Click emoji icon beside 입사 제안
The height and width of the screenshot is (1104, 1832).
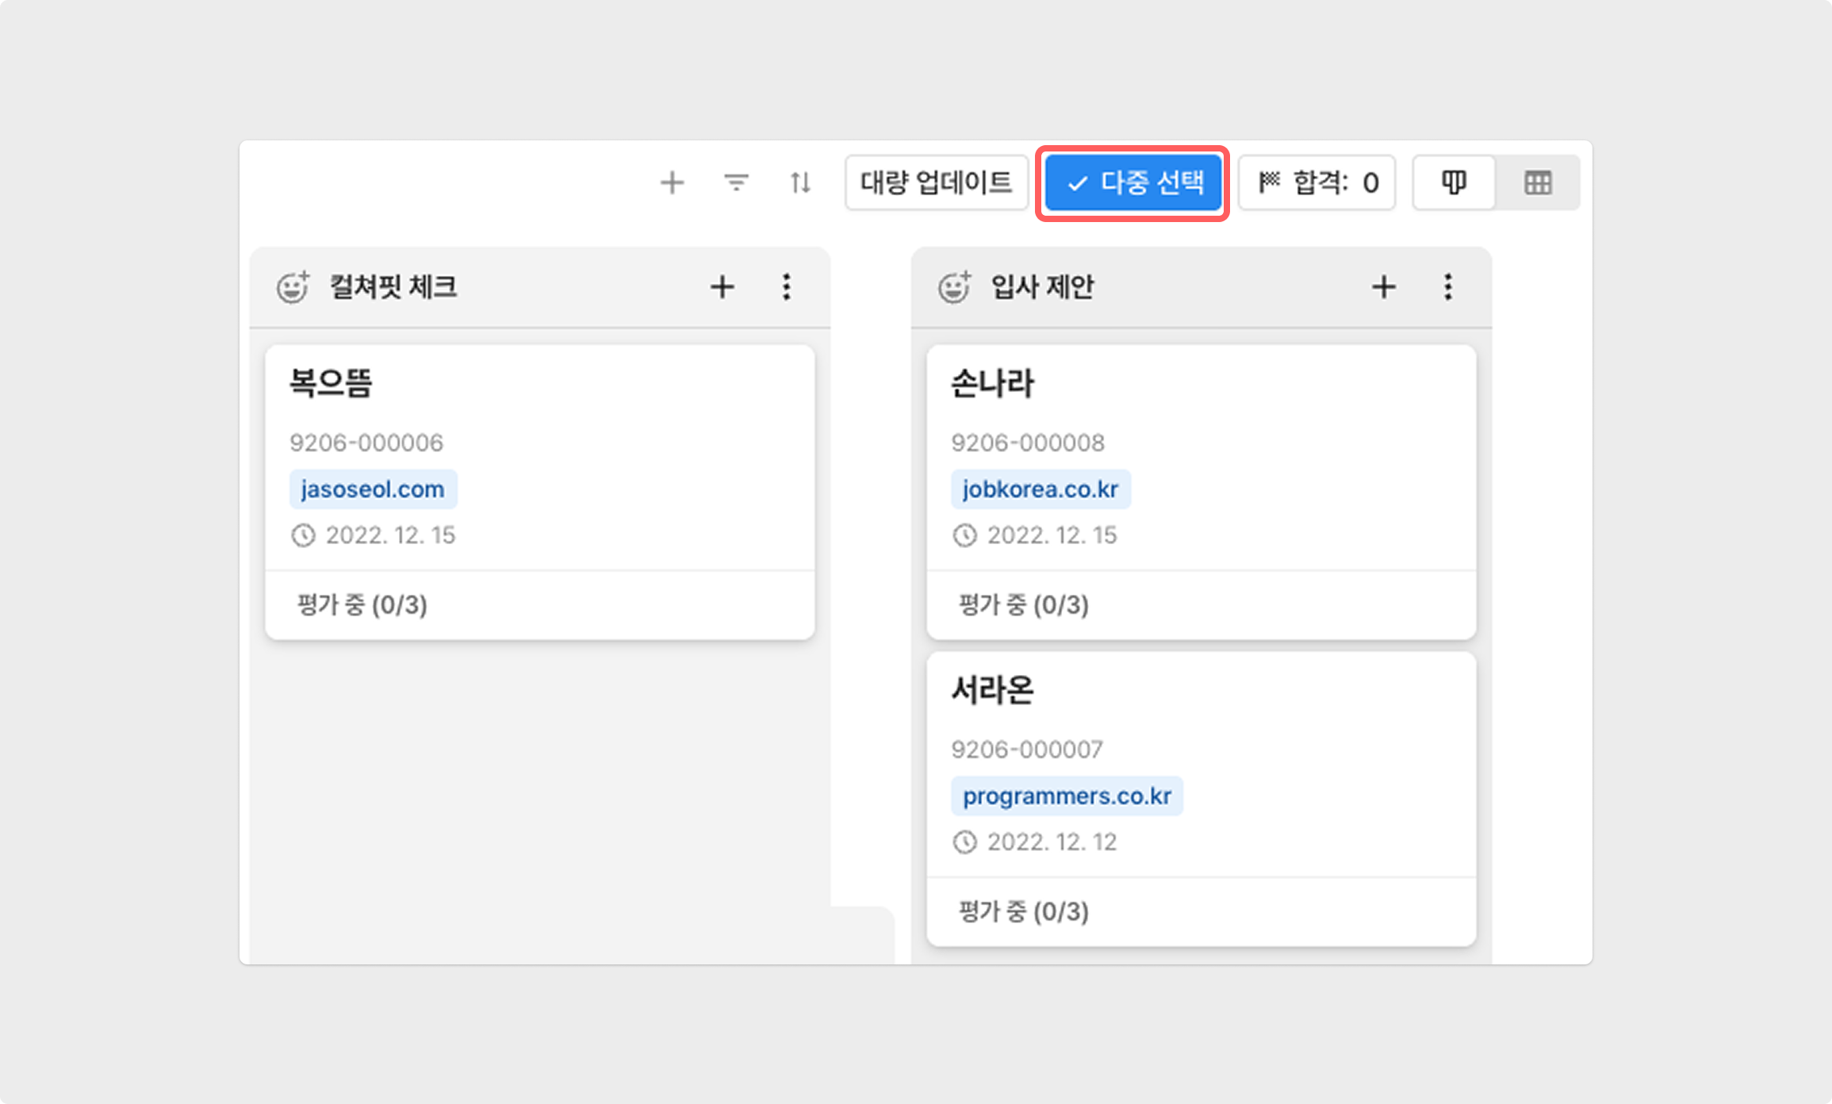click(x=954, y=286)
